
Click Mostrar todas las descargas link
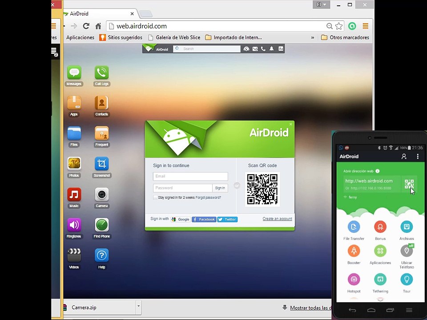click(311, 308)
